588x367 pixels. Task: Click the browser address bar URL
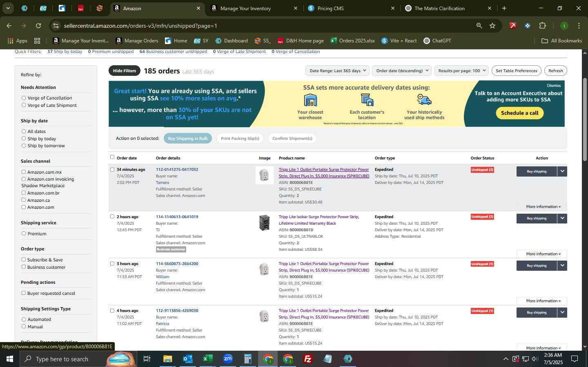click(140, 26)
